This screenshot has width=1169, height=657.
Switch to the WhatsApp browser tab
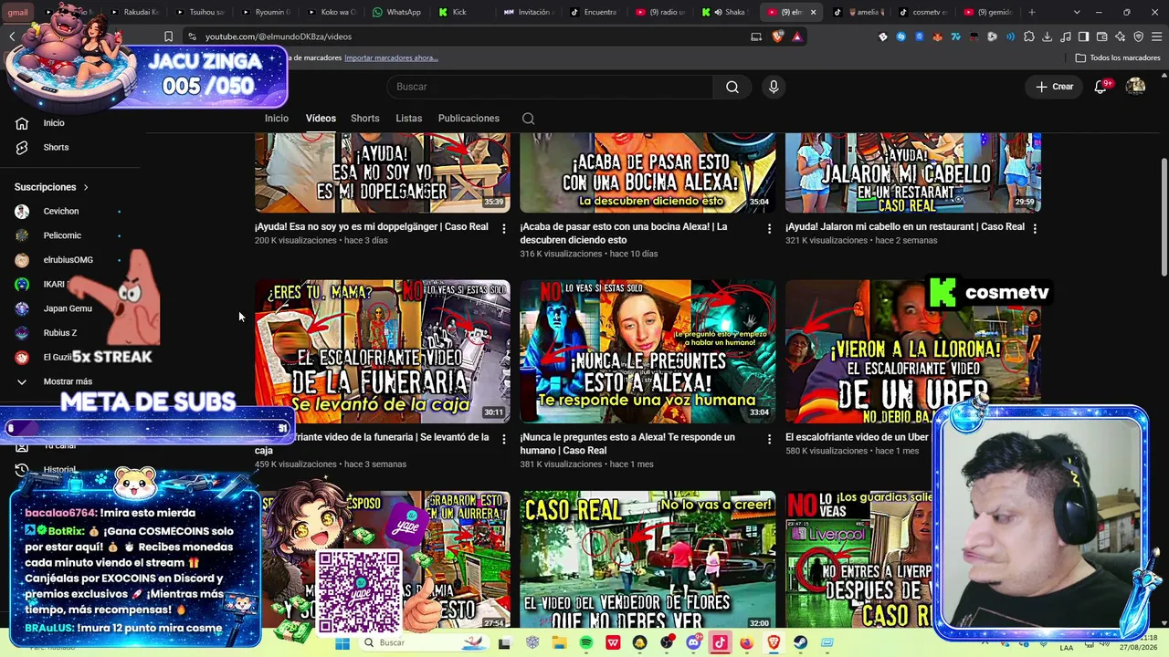[397, 12]
